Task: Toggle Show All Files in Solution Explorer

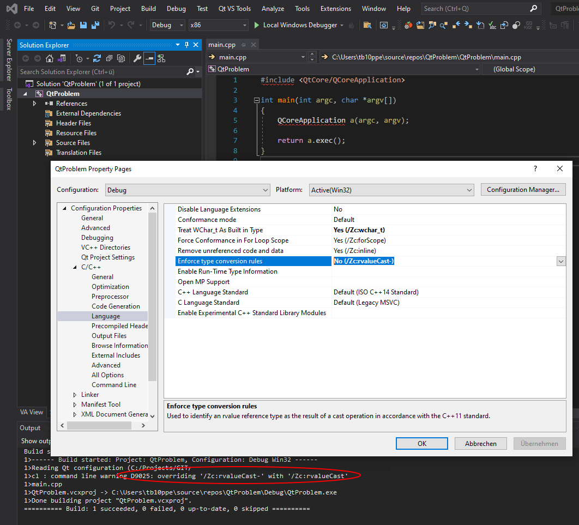Action: 121,58
